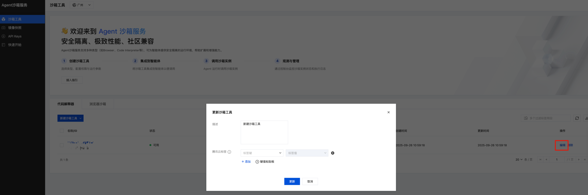
Task: Click the first page pagination icon
Action: click(540, 159)
